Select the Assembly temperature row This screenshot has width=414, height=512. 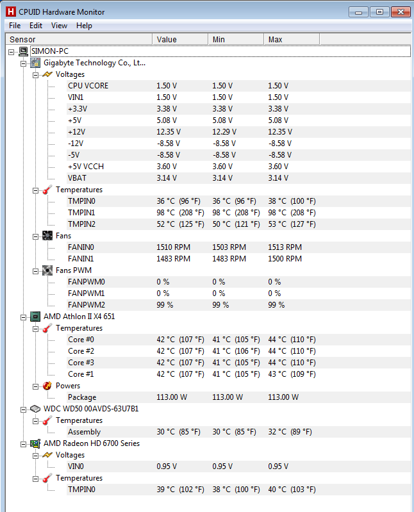(238, 432)
